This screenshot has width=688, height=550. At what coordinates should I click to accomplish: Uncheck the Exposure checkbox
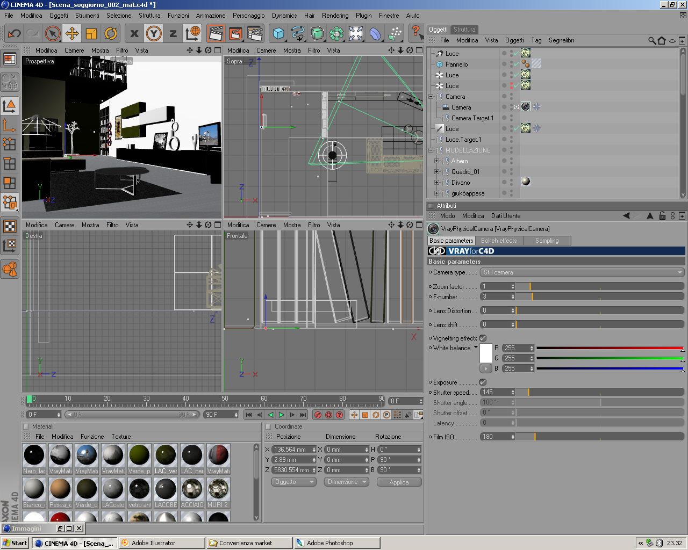[x=483, y=382]
